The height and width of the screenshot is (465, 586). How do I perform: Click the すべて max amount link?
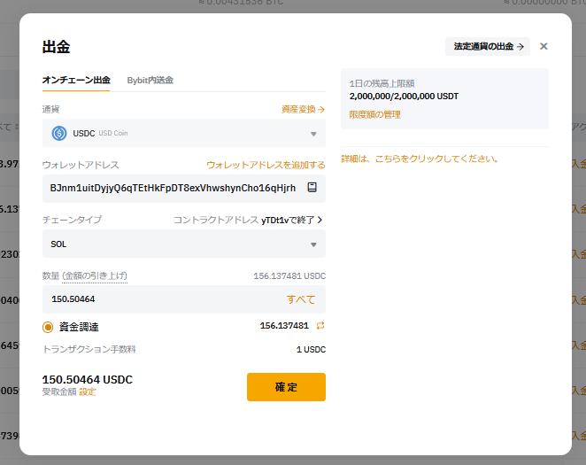[301, 299]
